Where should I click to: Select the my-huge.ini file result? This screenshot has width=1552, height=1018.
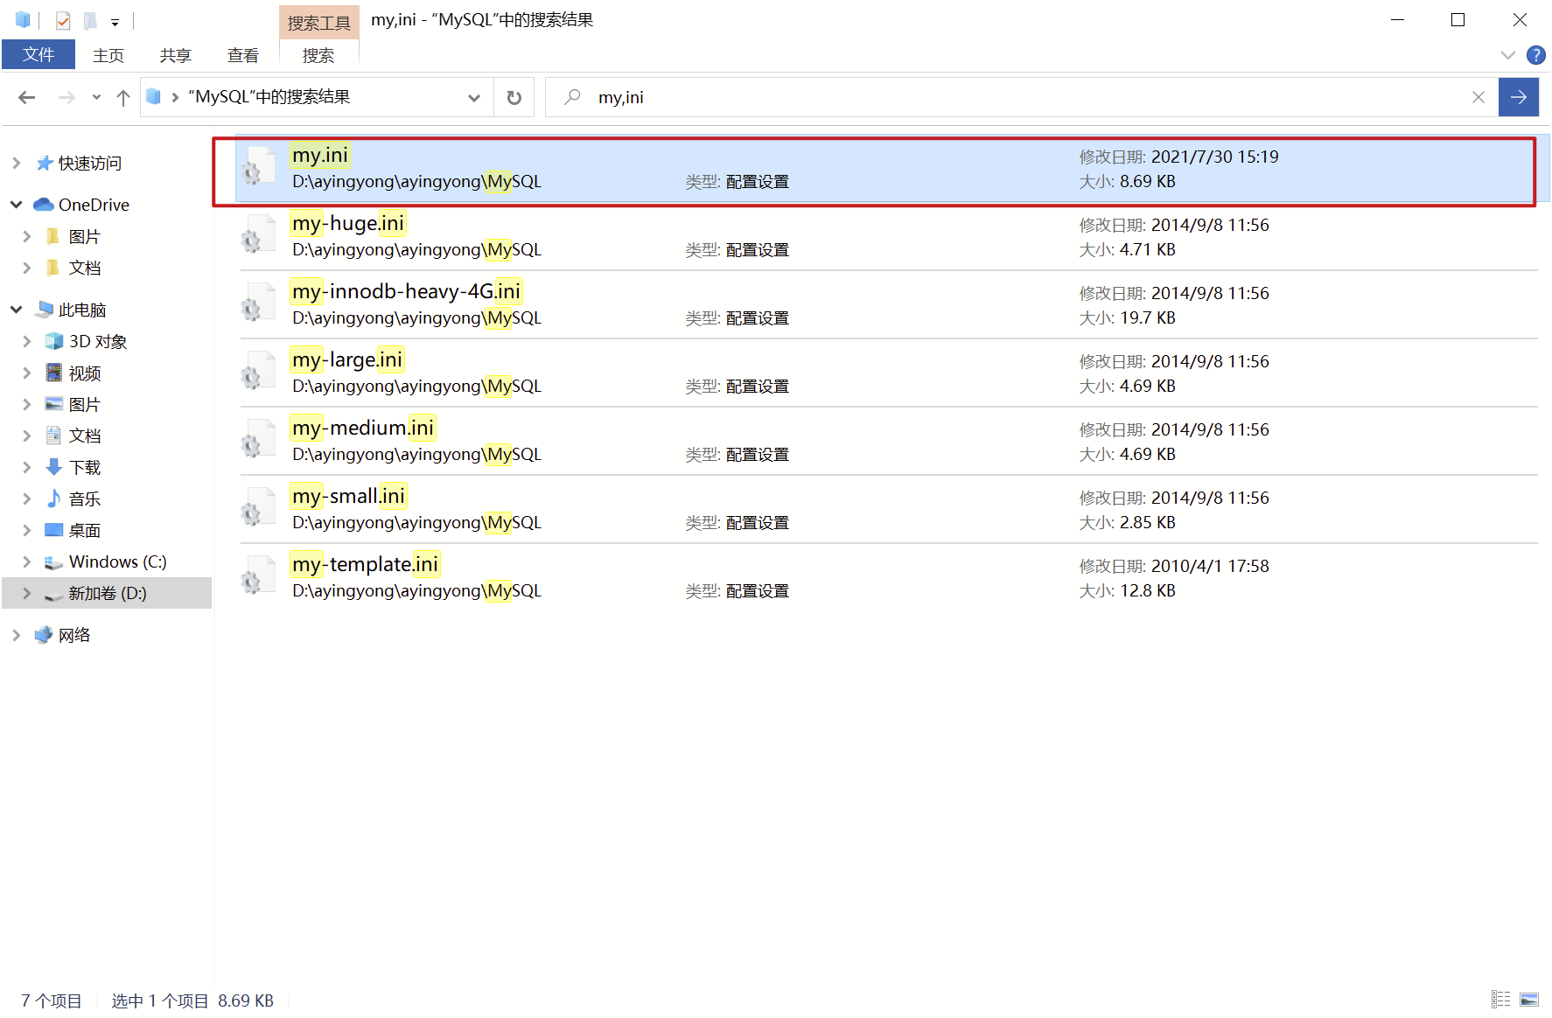pyautogui.click(x=888, y=237)
